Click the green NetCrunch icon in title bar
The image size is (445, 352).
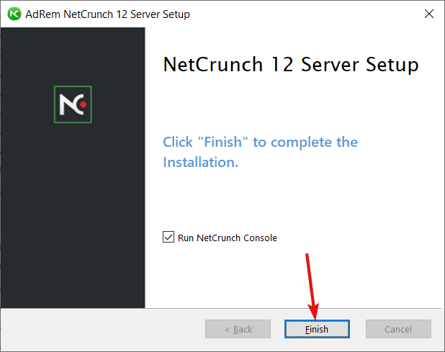[x=14, y=14]
